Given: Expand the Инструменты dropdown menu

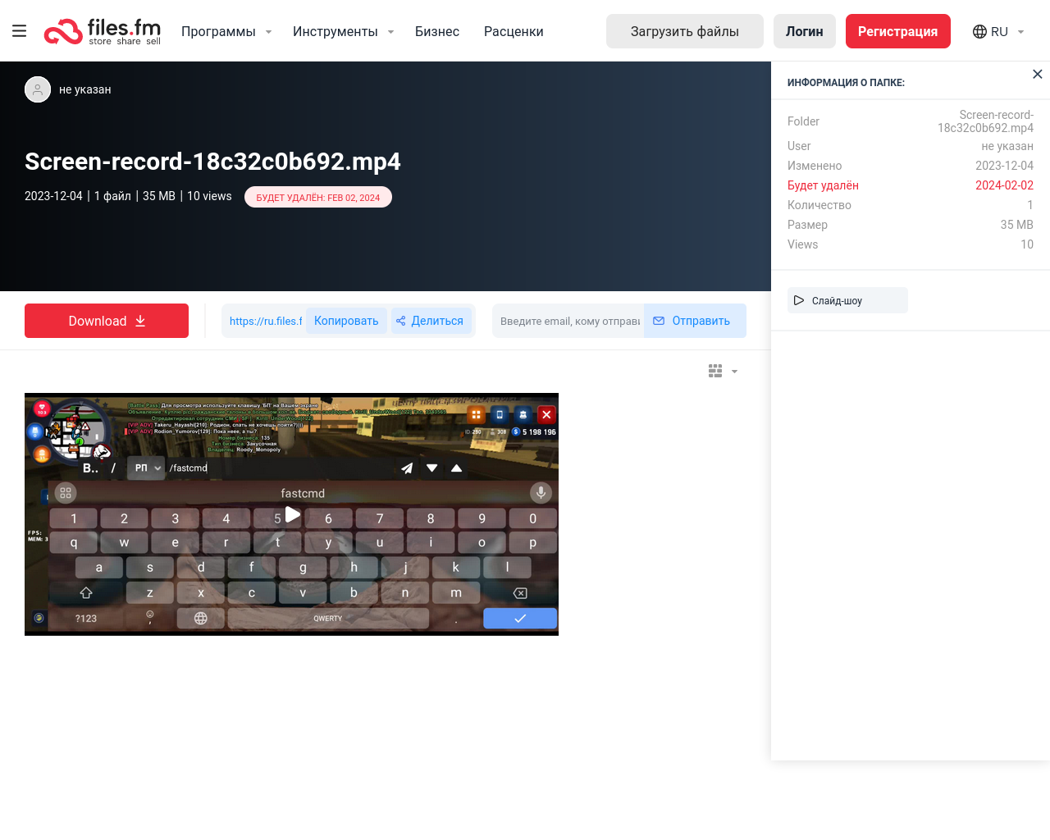Looking at the screenshot, I should click(343, 31).
